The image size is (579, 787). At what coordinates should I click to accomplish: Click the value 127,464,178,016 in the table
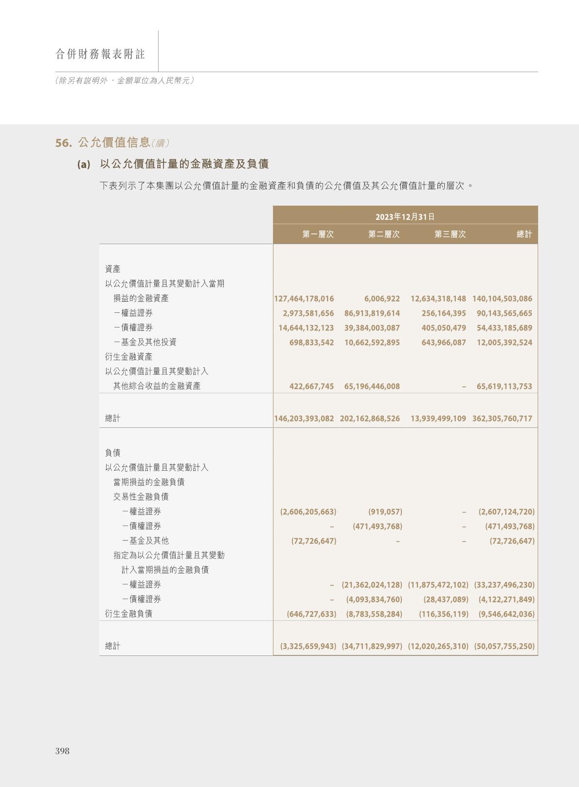(x=304, y=298)
